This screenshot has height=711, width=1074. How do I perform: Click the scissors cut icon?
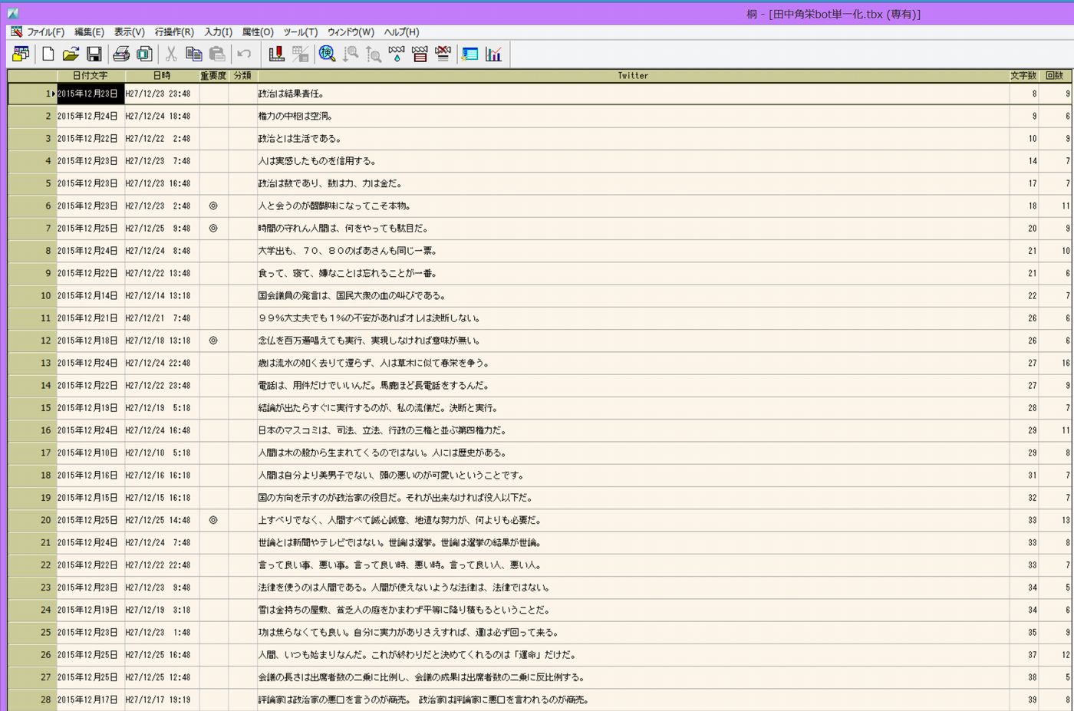171,54
